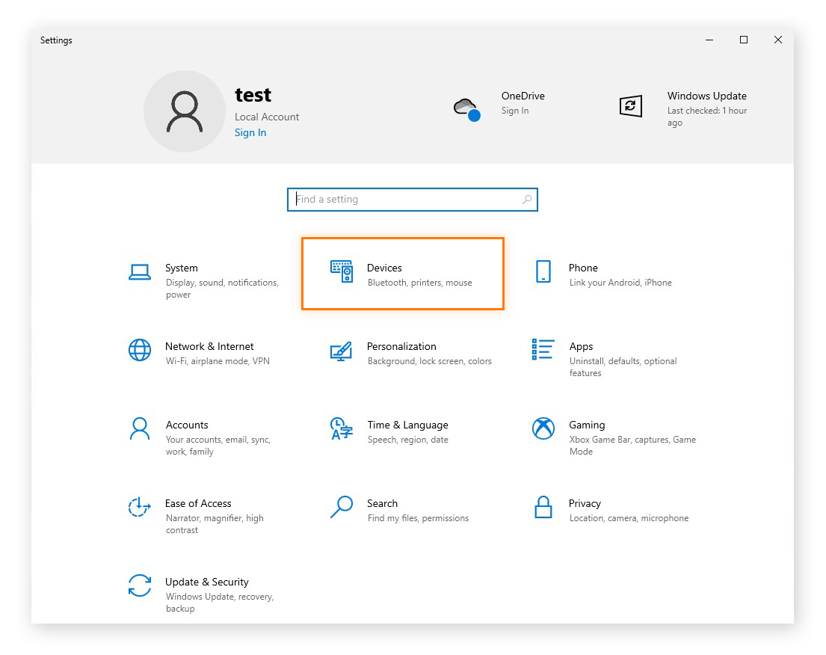Close the Settings window
The height and width of the screenshot is (655, 826).
click(778, 40)
